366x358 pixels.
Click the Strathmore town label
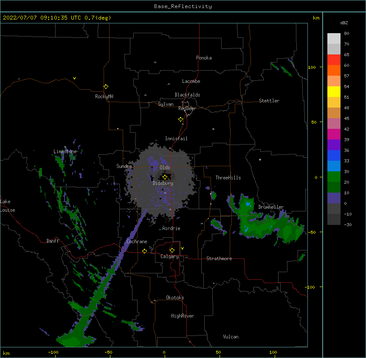[x=219, y=259]
